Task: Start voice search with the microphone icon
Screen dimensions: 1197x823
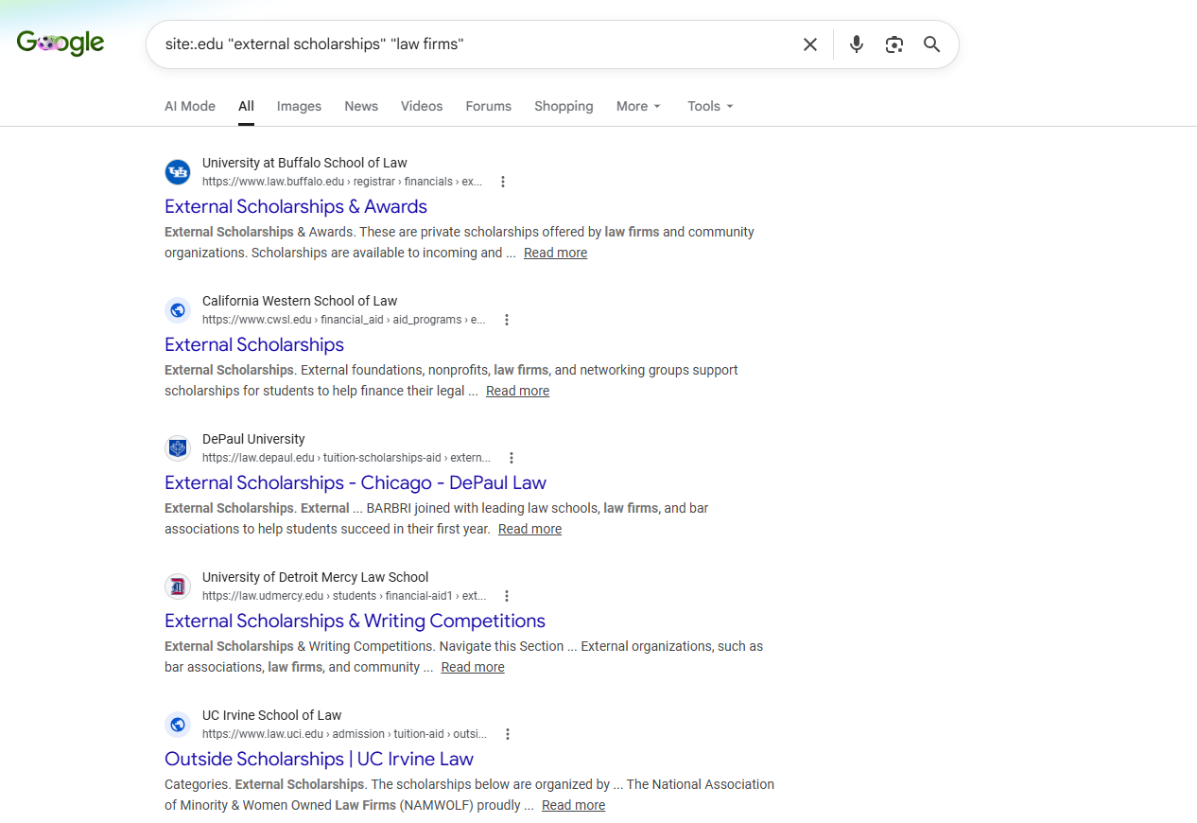Action: 857,44
